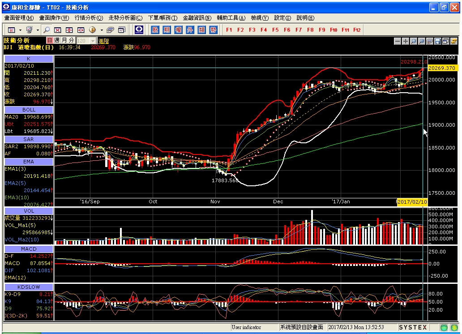Open the 說明(H) menu
Screen dimensions: 462x334
[x=305, y=18]
